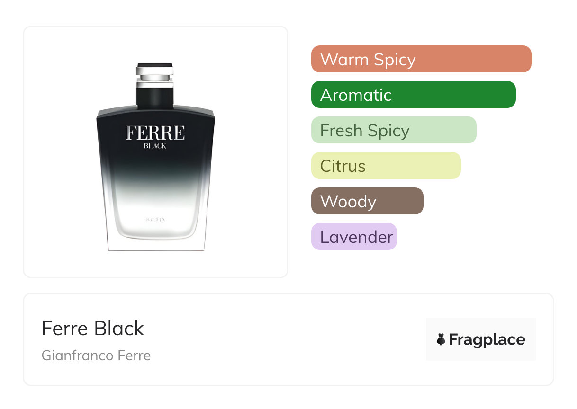Click the Fragplace brand wordmark
Screen dimensions: 577x409
(x=487, y=339)
